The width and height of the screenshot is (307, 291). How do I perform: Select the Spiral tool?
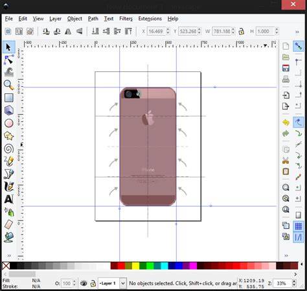[x=8, y=148]
